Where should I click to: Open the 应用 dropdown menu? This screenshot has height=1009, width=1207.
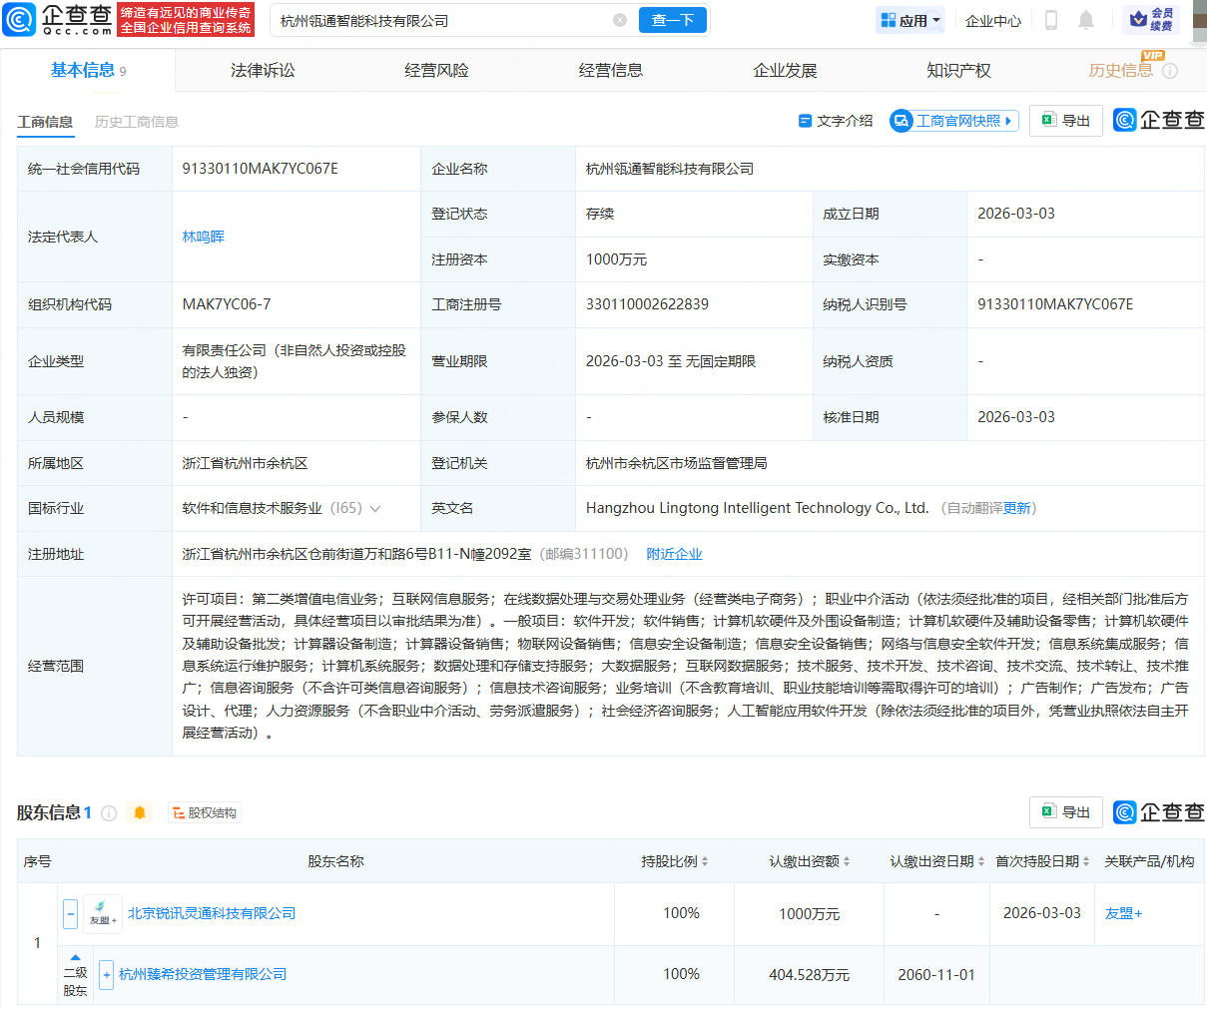(909, 20)
